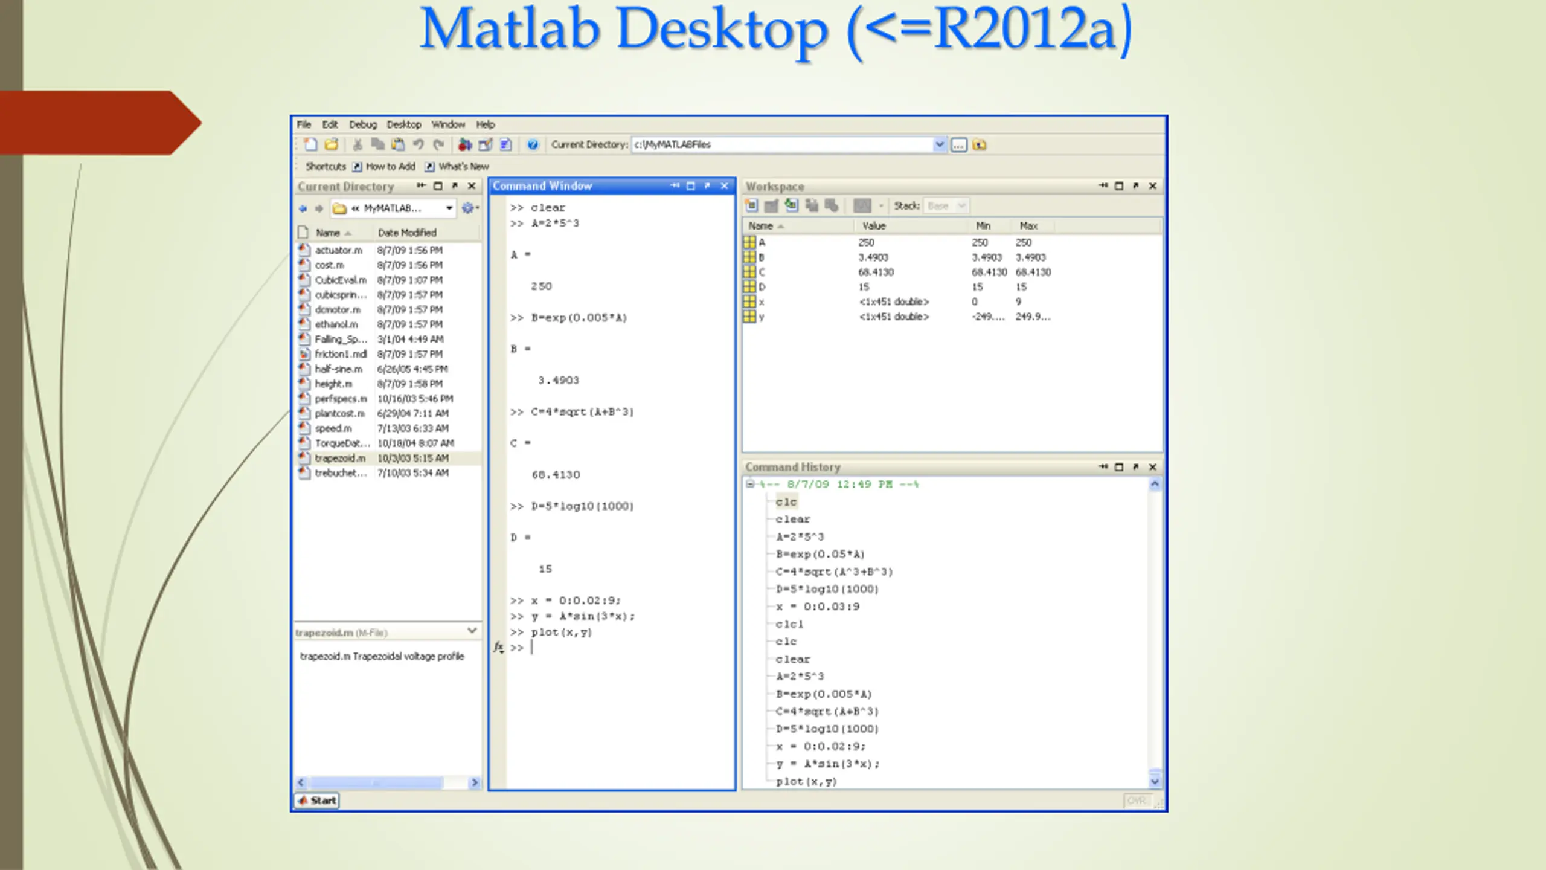Click New variable icon in Workspace toolbar

point(751,206)
